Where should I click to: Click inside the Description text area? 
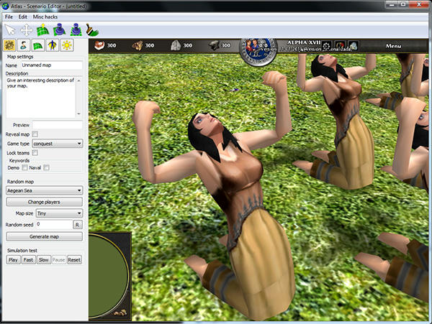pos(40,97)
